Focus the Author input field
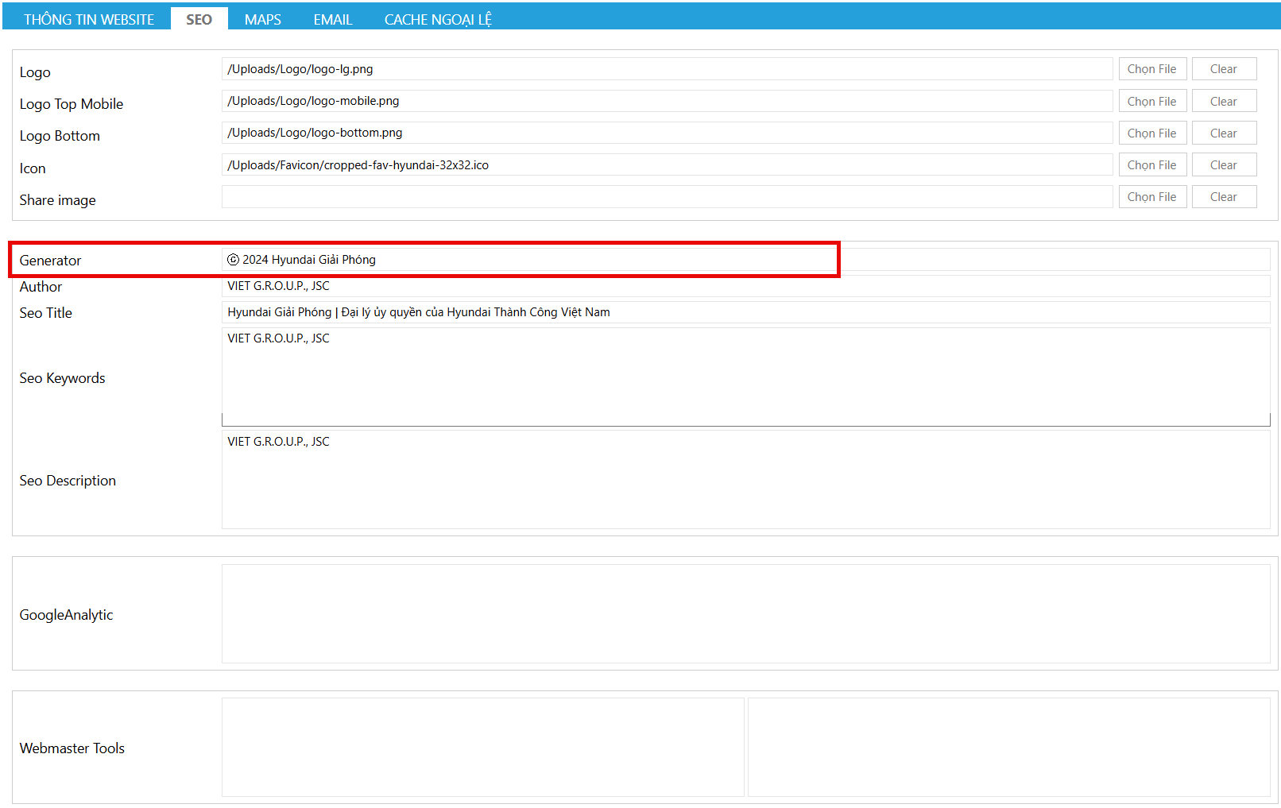Screen dimensions: 1281x808 click(x=745, y=286)
